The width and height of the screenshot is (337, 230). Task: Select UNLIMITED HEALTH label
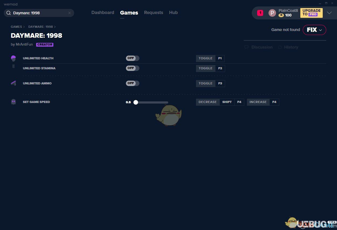point(38,58)
